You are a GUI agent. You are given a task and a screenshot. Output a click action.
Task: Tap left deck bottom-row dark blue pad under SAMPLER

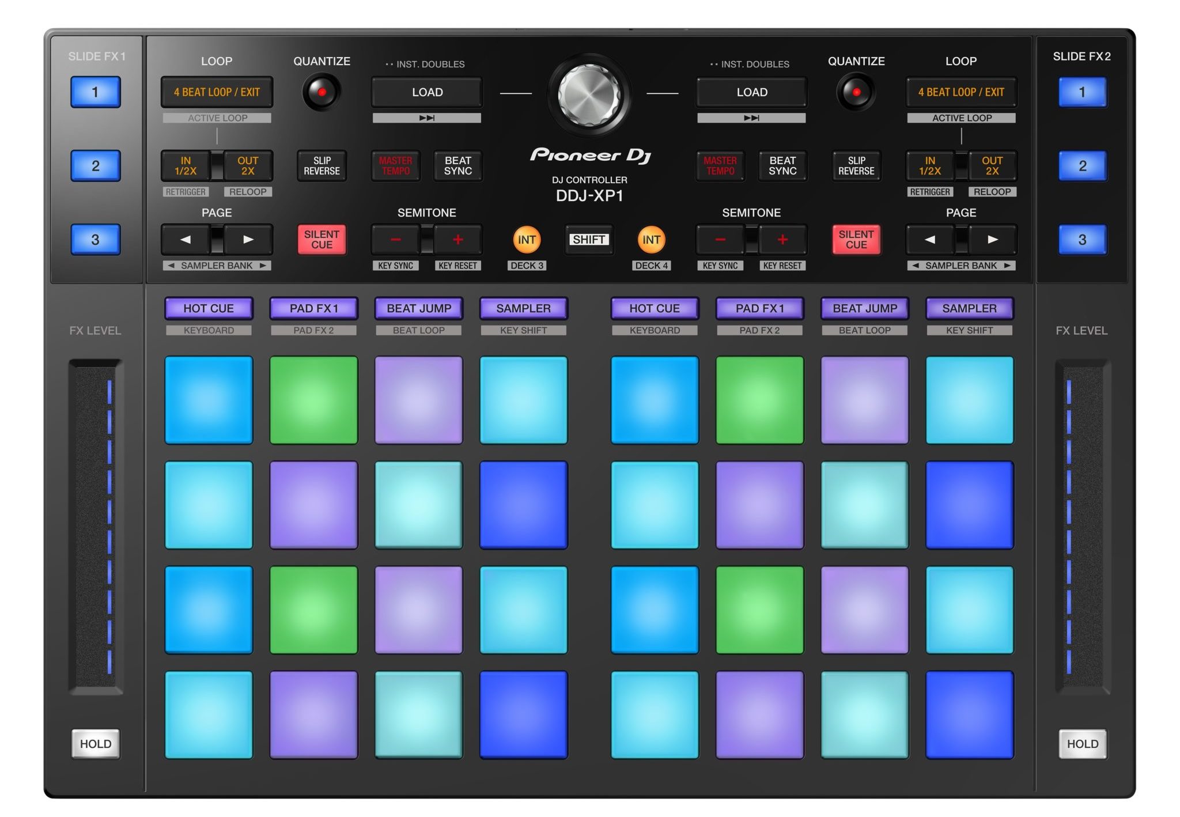[x=524, y=715]
